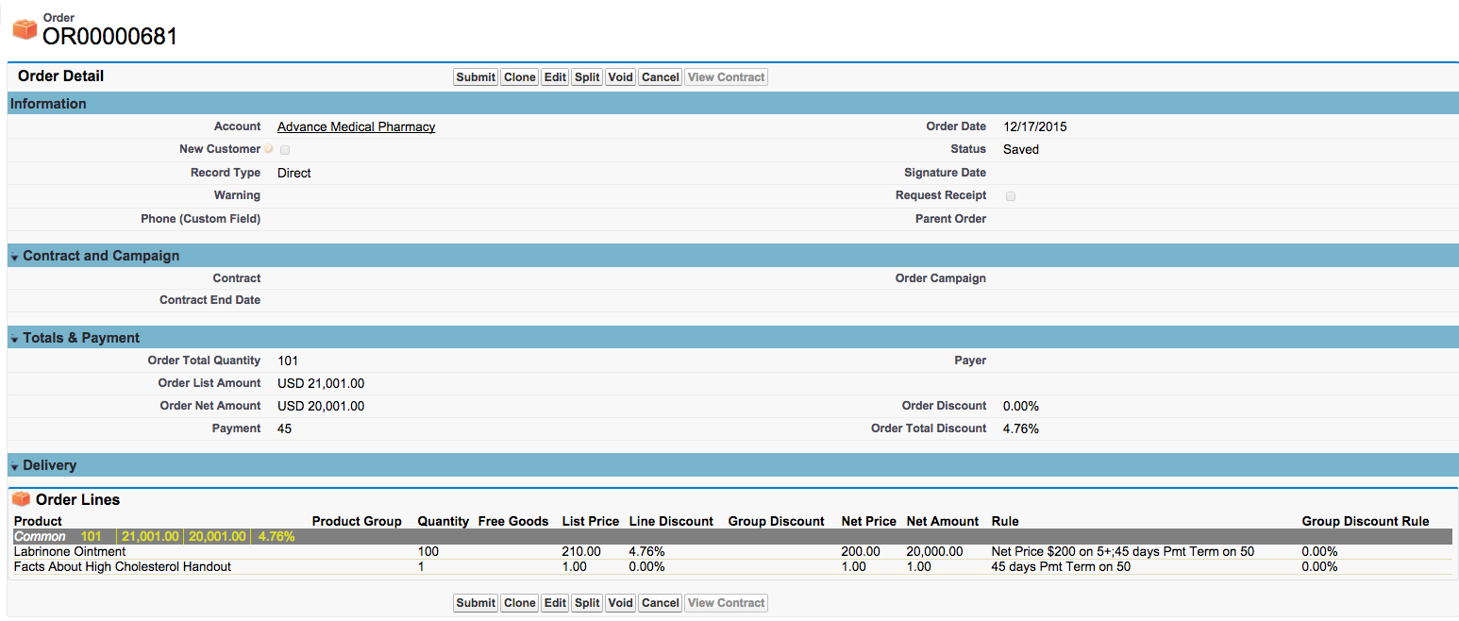Toggle the Request Receipt checkbox
The width and height of the screenshot is (1459, 621).
click(x=1011, y=196)
